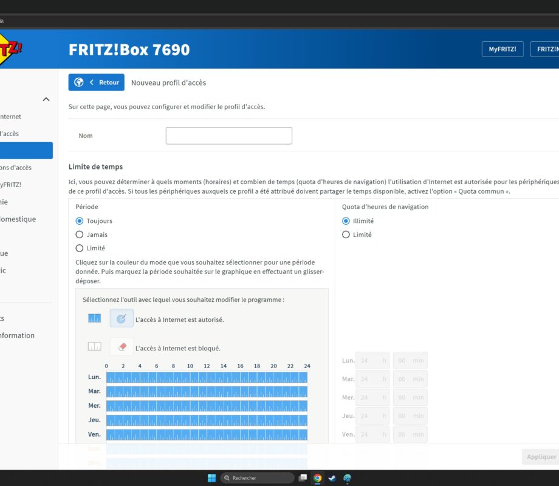The image size is (559, 486).
Task: Click the Mer. schedule bar in the timetable
Action: (207, 406)
